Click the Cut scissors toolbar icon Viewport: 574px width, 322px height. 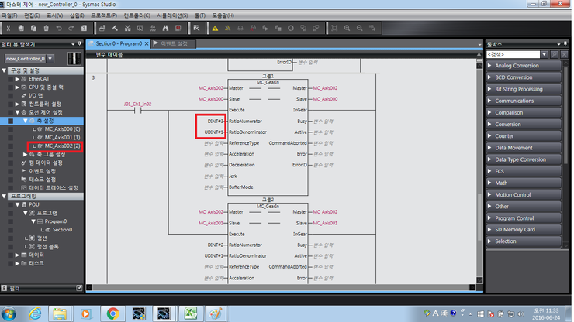(x=8, y=28)
